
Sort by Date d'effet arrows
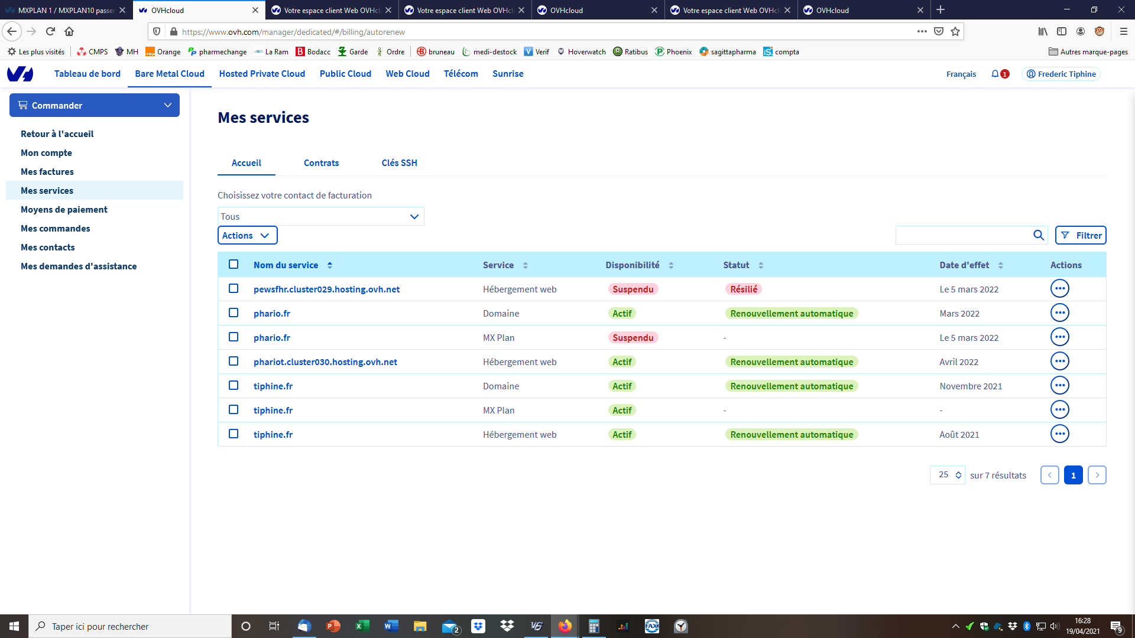(1000, 265)
